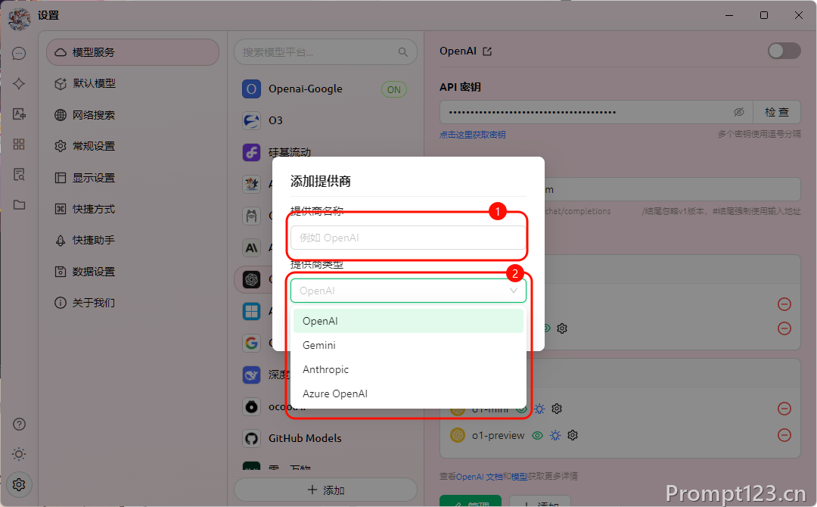Select the 硅基流动 provider icon

[x=251, y=153]
